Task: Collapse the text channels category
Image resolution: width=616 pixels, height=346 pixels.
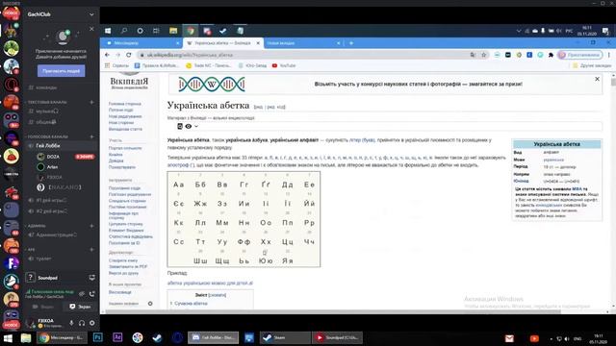Action: (47, 103)
